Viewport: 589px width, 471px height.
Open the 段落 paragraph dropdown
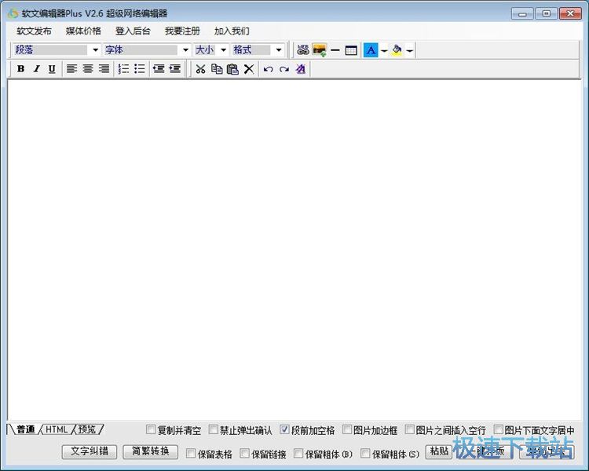[96, 50]
